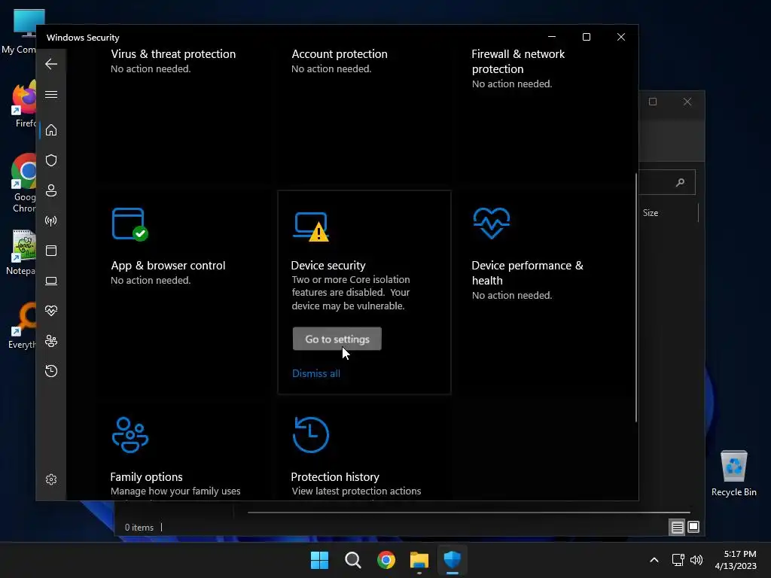771x578 pixels.
Task: Click the Windows Security vertical scrollbar
Action: pyautogui.click(x=635, y=297)
